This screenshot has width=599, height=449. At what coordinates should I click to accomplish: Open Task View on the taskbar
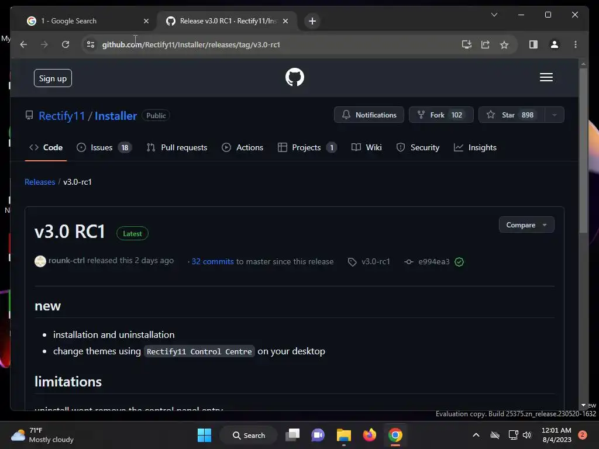tap(292, 435)
